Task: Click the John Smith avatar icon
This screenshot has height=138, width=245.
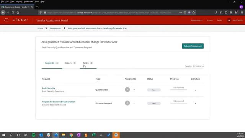Action: click(x=229, y=20)
